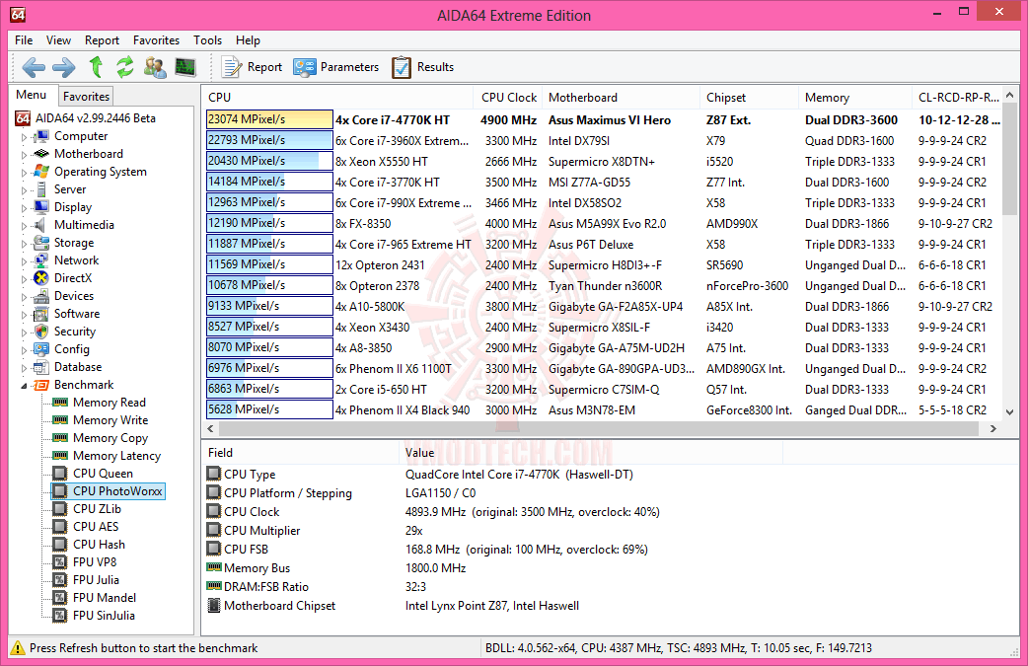The width and height of the screenshot is (1028, 666).
Task: Click the results list horizontal scrollbar
Action: pyautogui.click(x=598, y=428)
